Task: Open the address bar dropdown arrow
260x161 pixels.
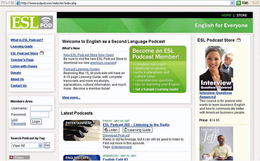Action: (232, 3)
